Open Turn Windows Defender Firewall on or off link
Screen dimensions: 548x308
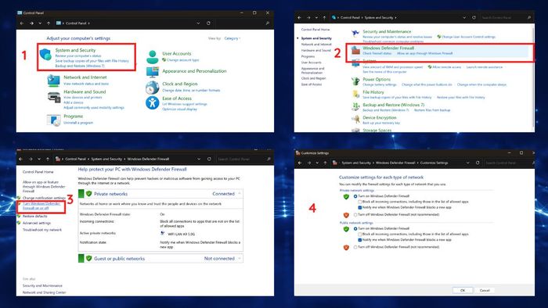[41, 206]
